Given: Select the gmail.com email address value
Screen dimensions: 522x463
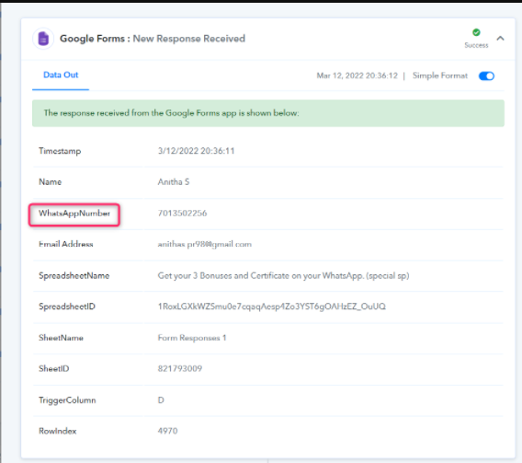Looking at the screenshot, I should (x=205, y=244).
